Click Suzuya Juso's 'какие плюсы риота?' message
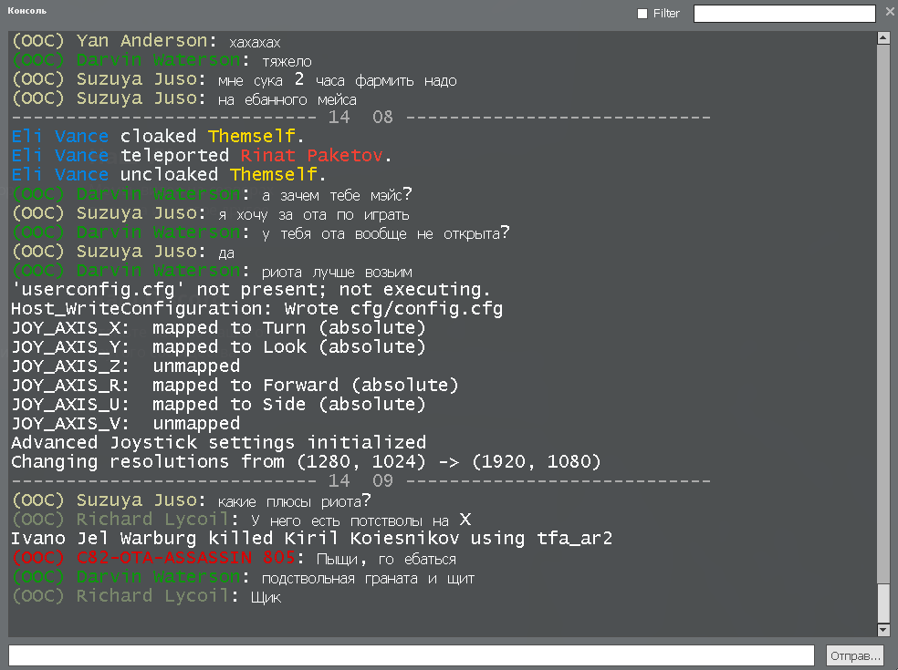Screen dimensions: 898x670 pos(192,500)
